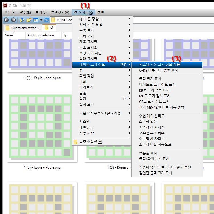Click the folder up navigation icon
This screenshot has height=214, width=214.
point(22,20)
